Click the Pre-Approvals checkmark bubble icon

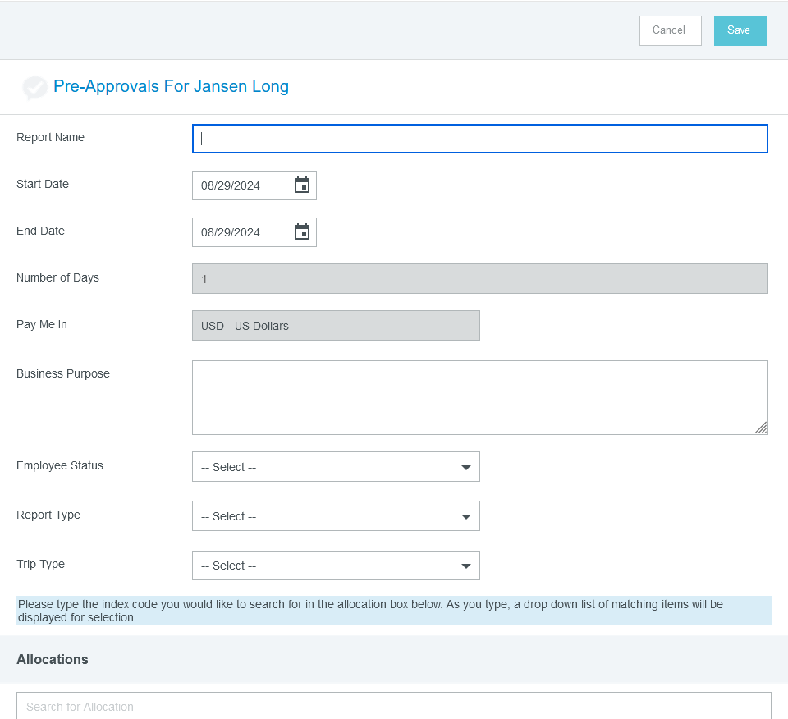pos(34,88)
